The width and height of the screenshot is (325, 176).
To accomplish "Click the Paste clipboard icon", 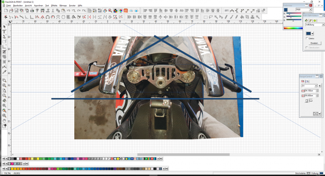I will [x=63, y=11].
